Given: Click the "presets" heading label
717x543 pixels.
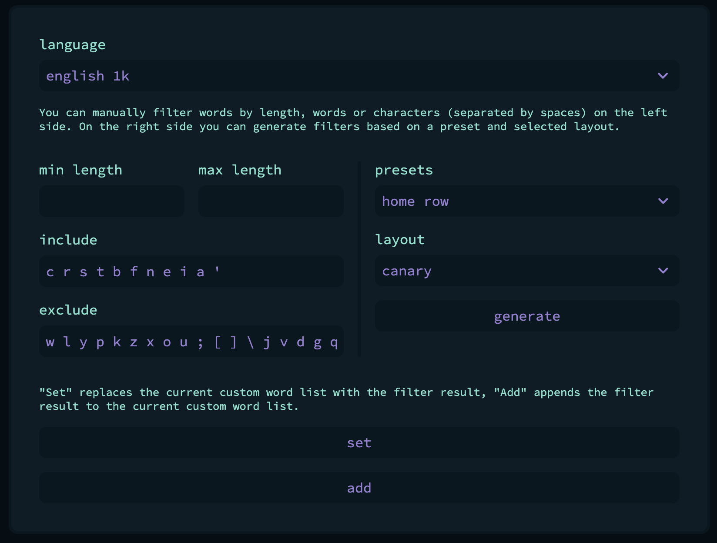Looking at the screenshot, I should coord(404,170).
